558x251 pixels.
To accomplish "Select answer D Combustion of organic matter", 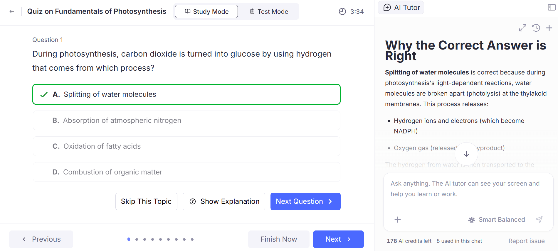I will pos(186,172).
